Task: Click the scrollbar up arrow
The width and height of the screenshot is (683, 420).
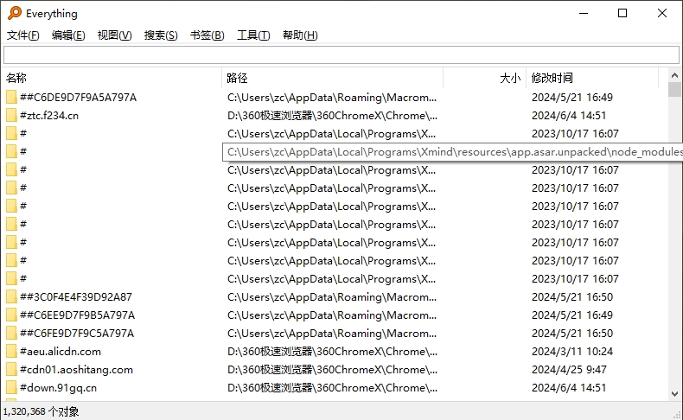Action: tap(674, 75)
